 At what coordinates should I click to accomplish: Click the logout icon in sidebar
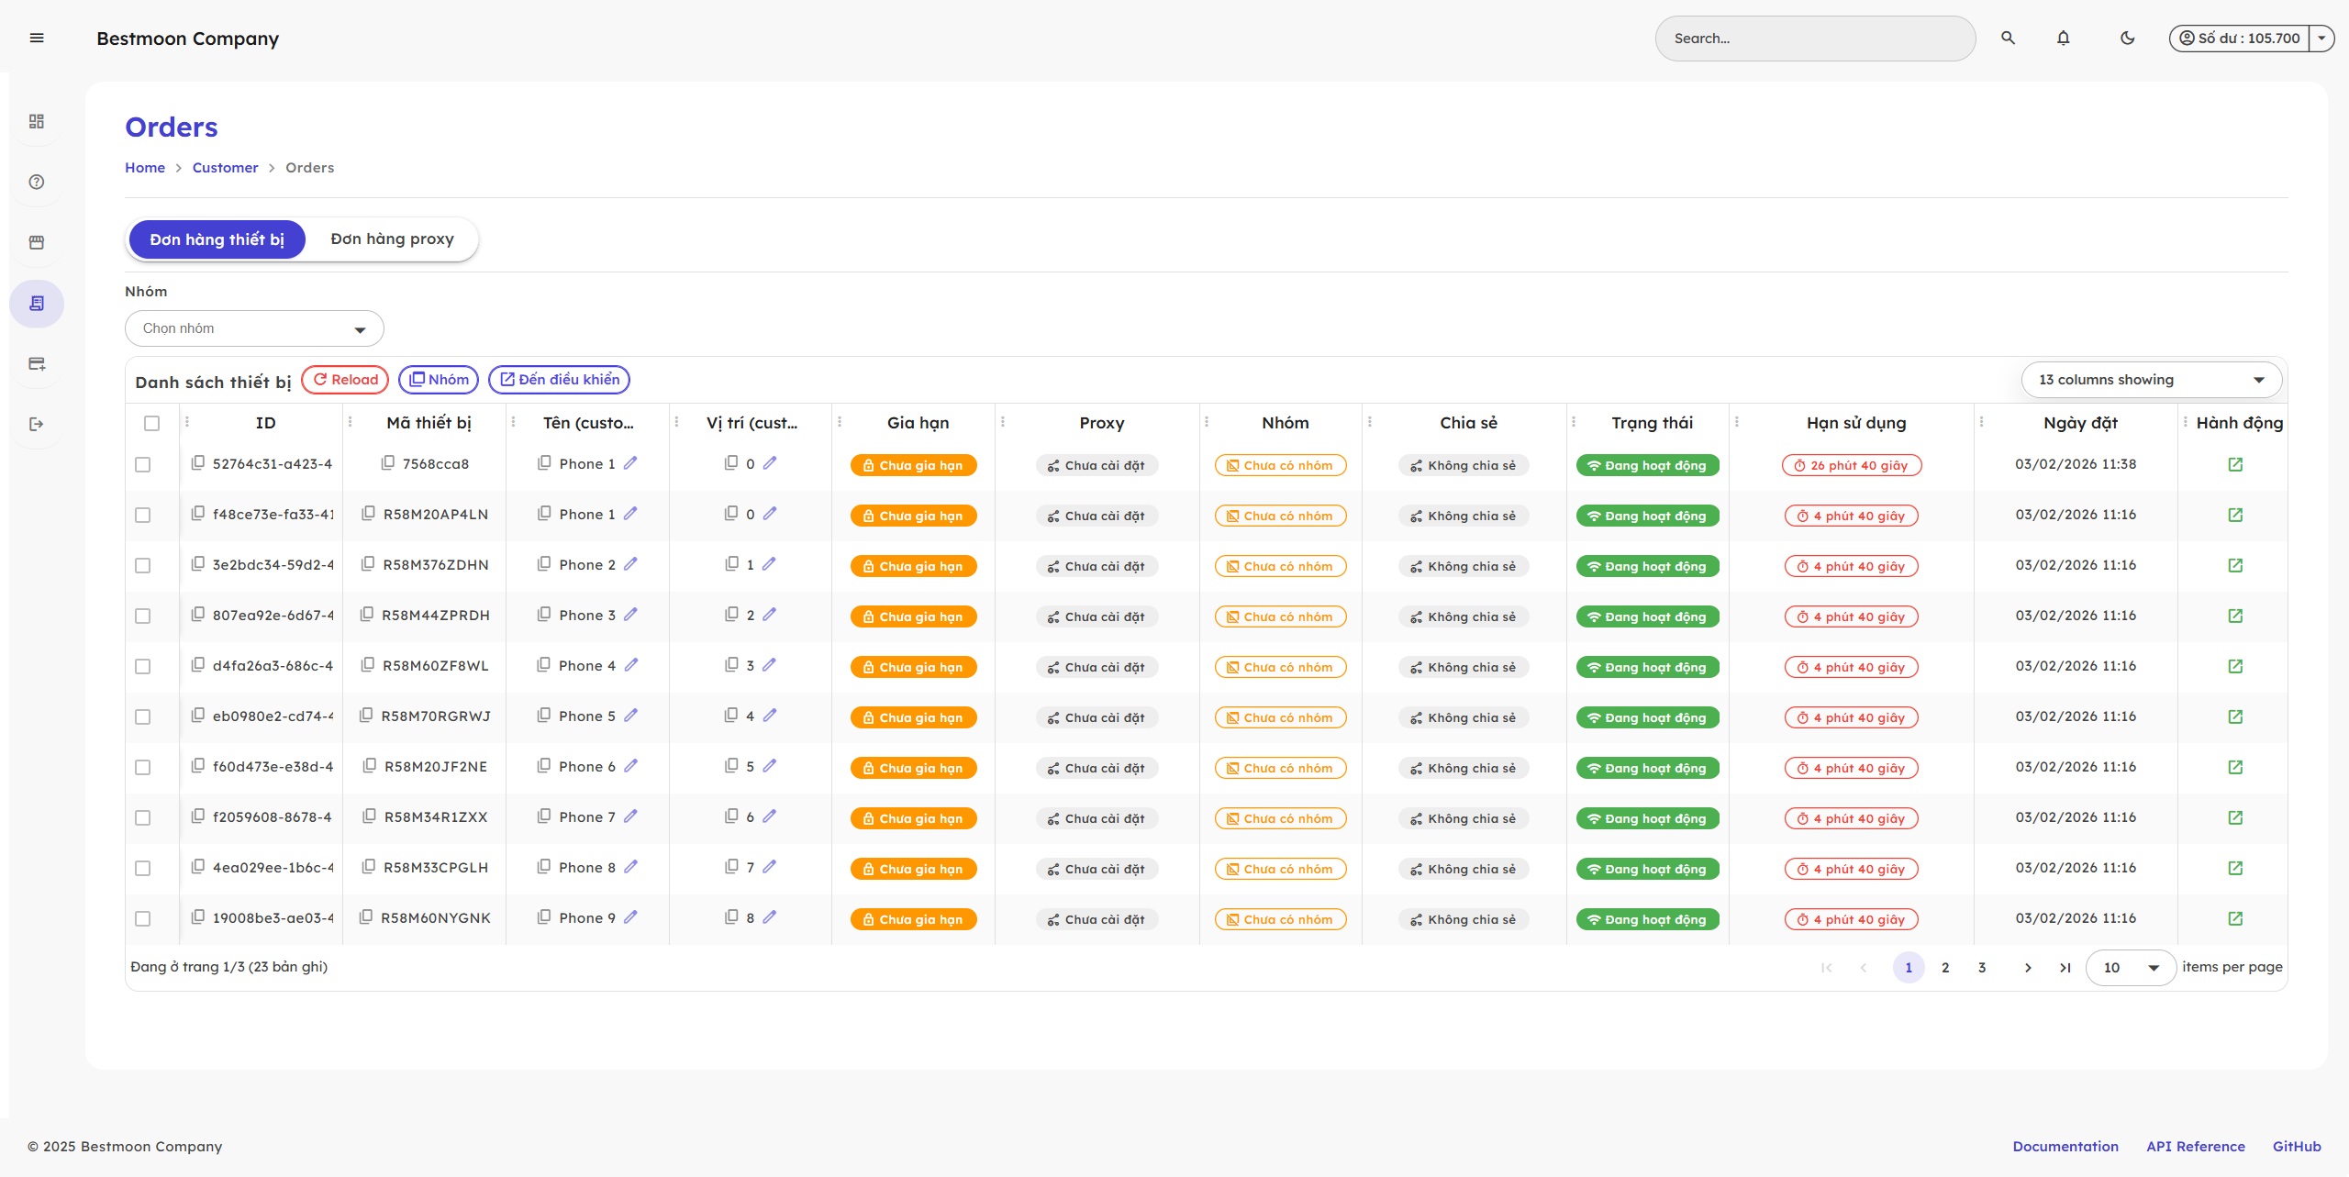37,424
